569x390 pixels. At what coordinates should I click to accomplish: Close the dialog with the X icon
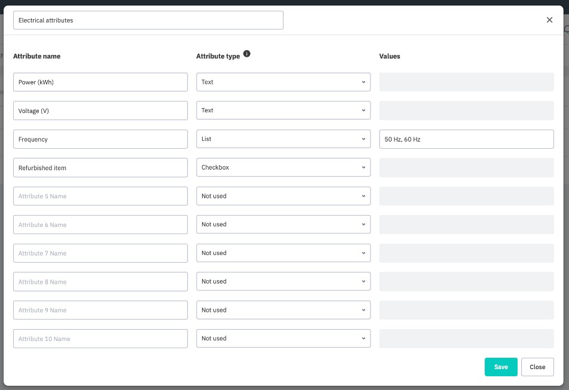[x=549, y=20]
